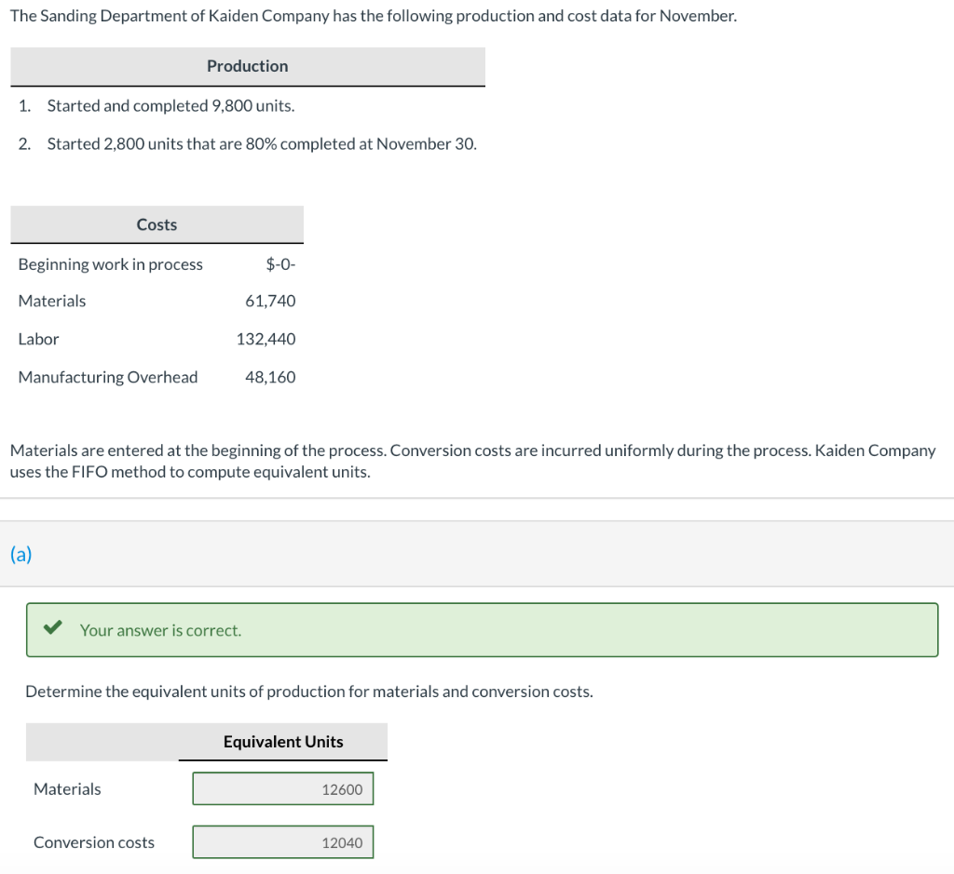The height and width of the screenshot is (874, 954).
Task: Click the 'Materials are entered at the beginning' paragraph
Action: pyautogui.click(x=472, y=462)
